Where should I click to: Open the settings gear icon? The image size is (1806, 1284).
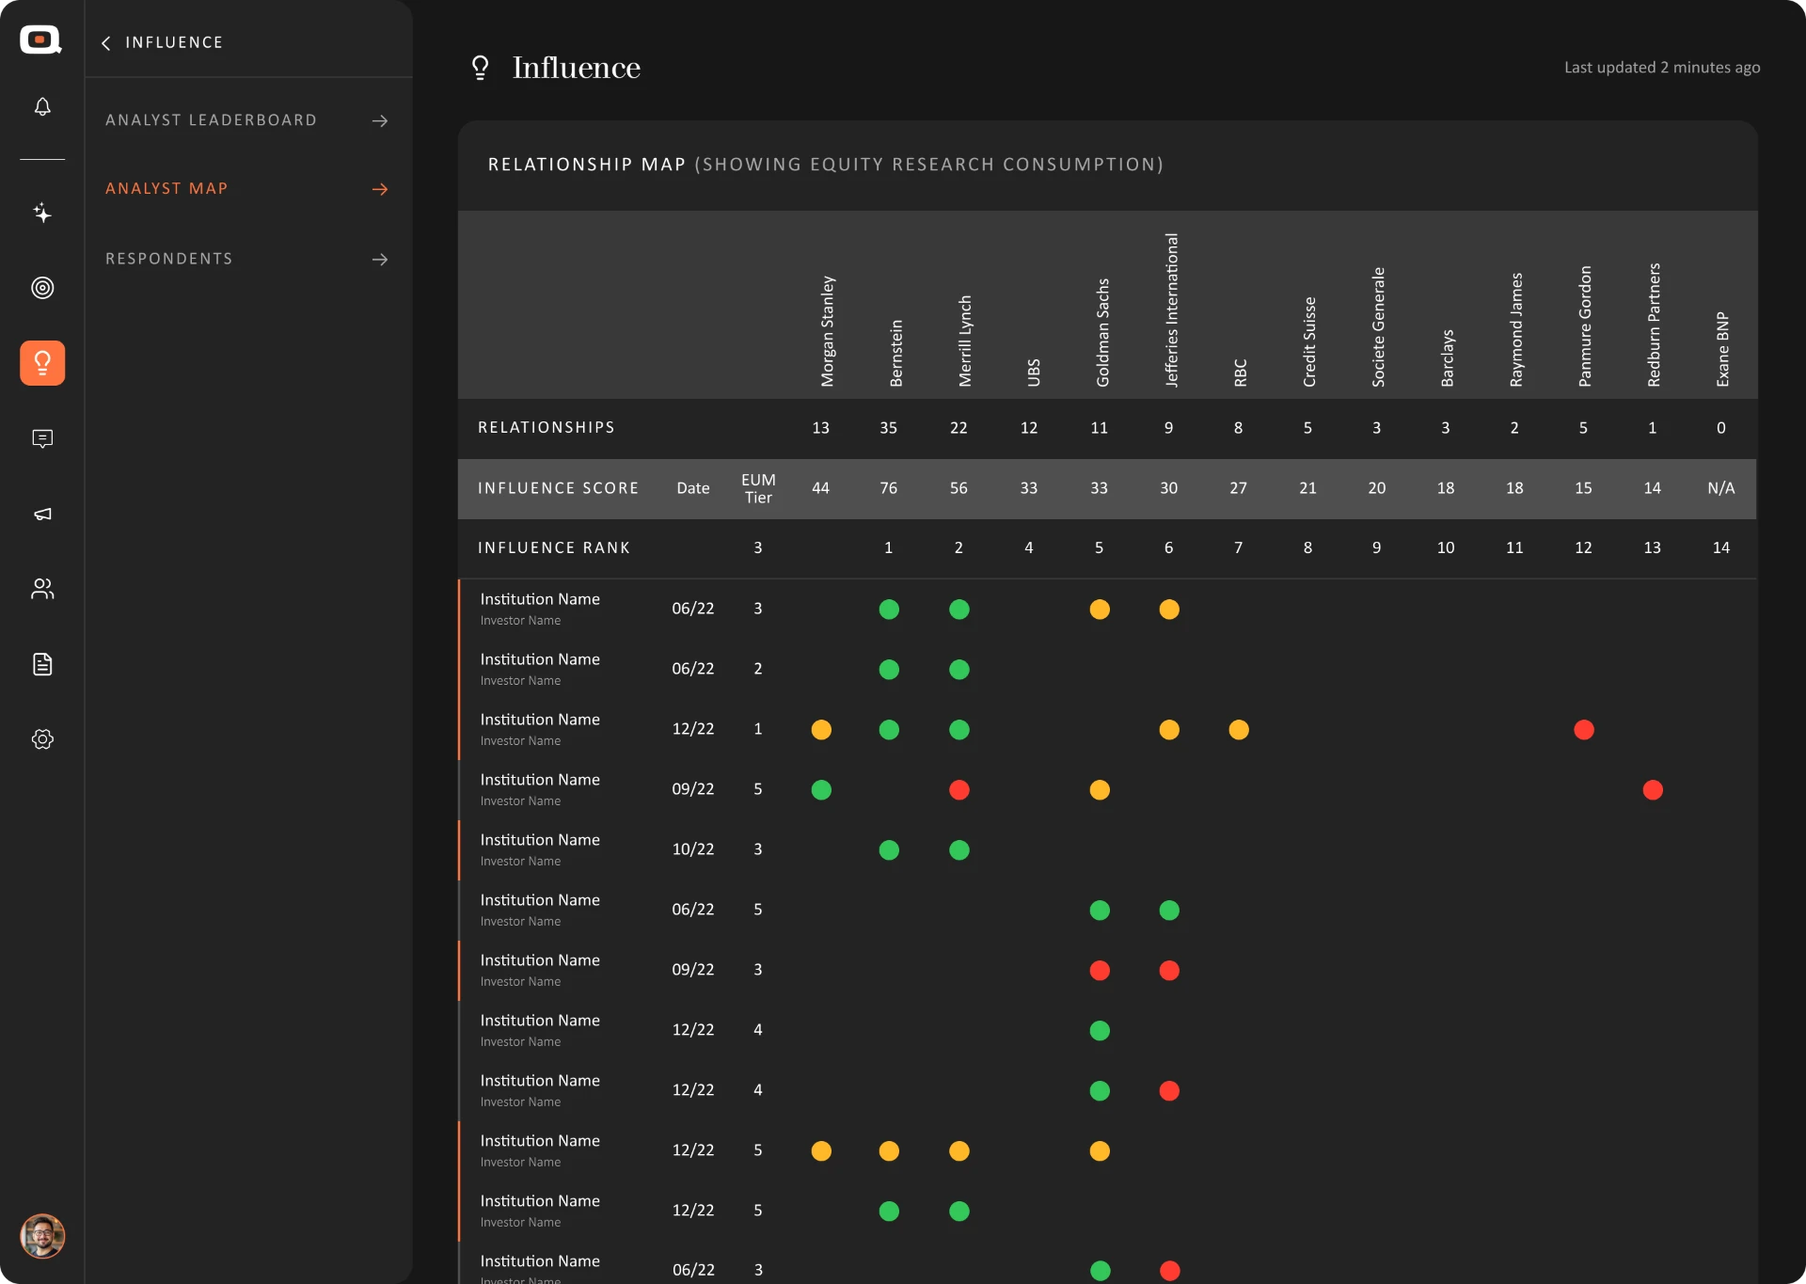42,739
